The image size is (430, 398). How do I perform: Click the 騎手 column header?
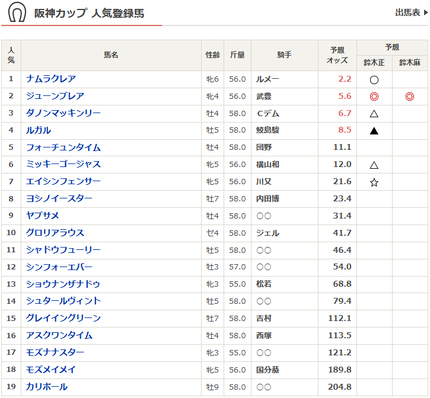[x=284, y=55]
